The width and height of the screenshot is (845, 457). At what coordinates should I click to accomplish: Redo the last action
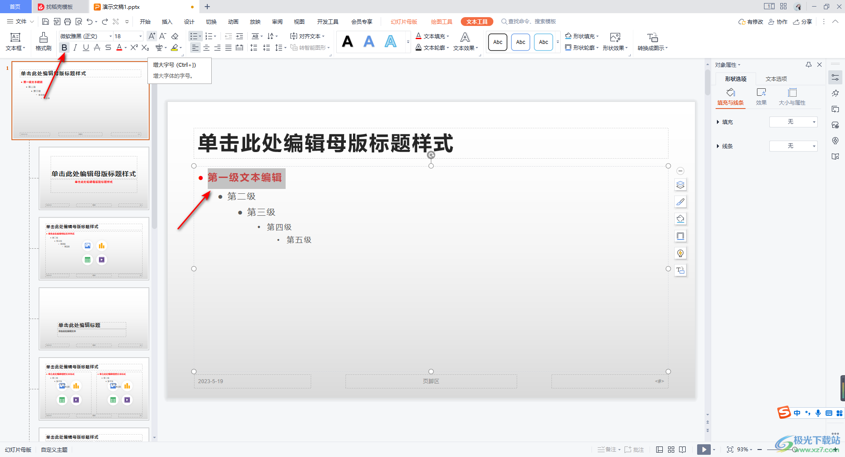(105, 22)
